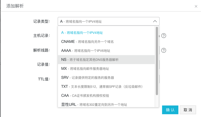Pick the NS record type
The image size is (201, 117).
click(90, 60)
